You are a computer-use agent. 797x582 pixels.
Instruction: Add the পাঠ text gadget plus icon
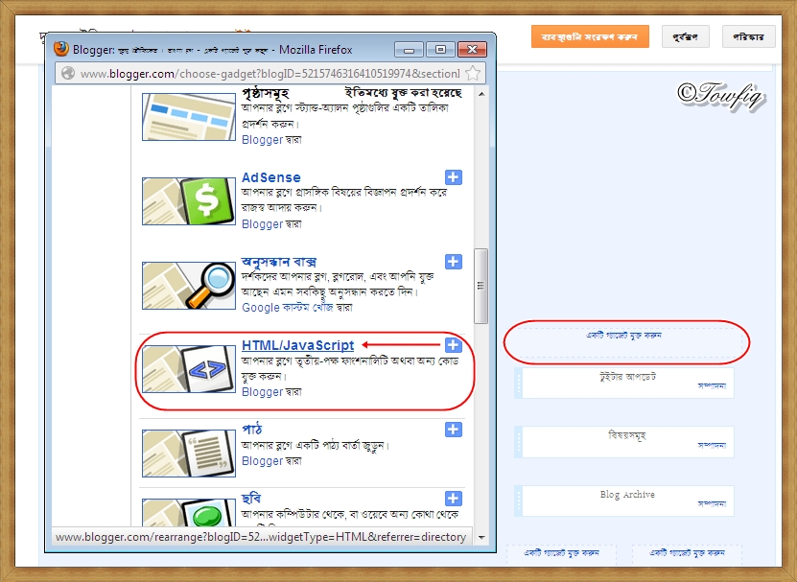tap(454, 429)
